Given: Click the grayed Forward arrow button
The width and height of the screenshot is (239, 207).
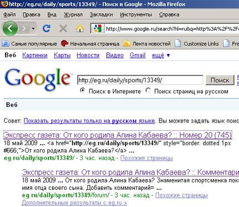Looking at the screenshot, I should pyautogui.click(x=24, y=28).
